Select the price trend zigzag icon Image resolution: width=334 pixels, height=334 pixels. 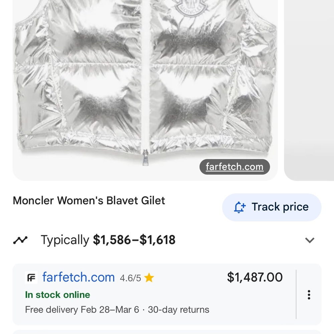tap(20, 239)
